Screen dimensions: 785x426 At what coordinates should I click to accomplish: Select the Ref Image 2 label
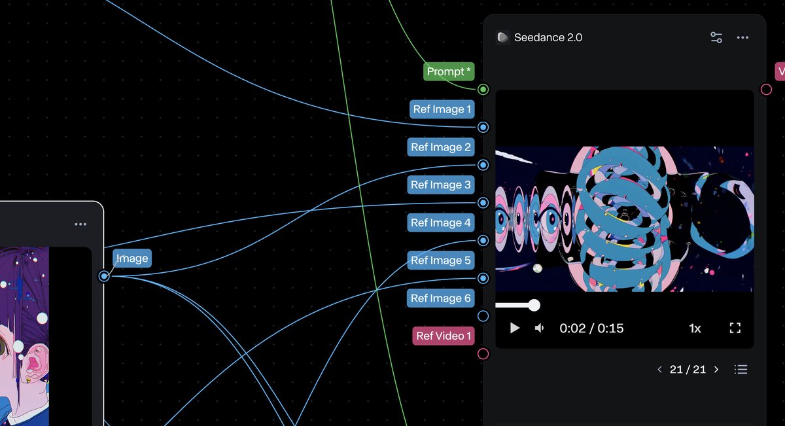tap(441, 147)
